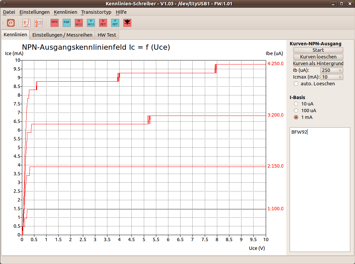Close the Kennlinien-Schreiber window
Image resolution: width=355 pixels, height=264 pixels.
[x=350, y=4]
